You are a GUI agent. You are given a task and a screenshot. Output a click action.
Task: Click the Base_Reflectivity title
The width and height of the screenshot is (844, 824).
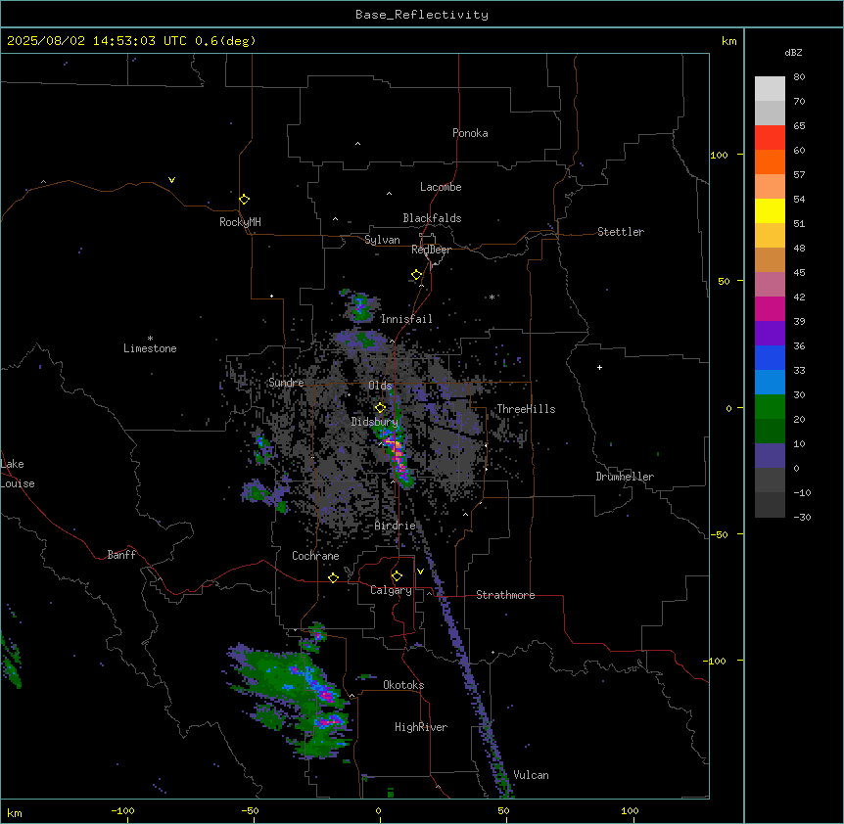(422, 15)
